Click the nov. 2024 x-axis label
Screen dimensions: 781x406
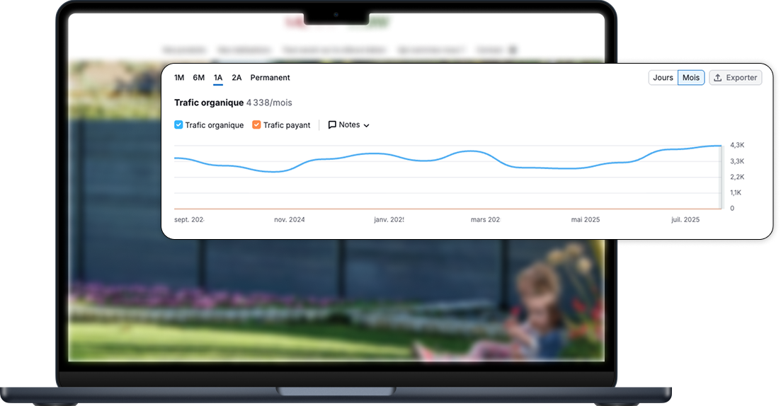tap(290, 220)
